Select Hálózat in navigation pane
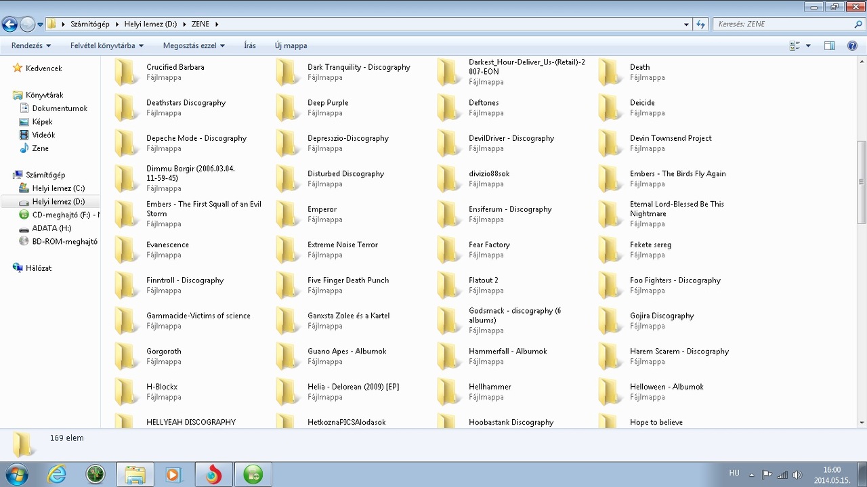The image size is (867, 487). pos(39,268)
